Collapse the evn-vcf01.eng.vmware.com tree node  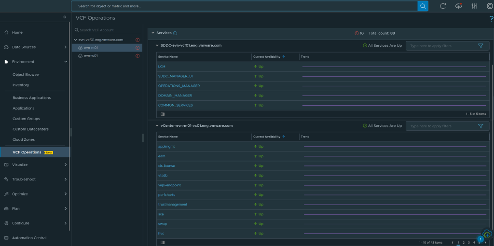pos(75,40)
